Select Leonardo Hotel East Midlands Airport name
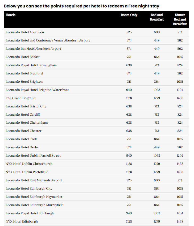Image resolution: width=194 pixels, height=226 pixels. [x=34, y=180]
